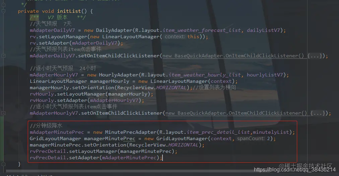Click BaseQuickAdapter.OnItemChildClickListener on hourly adapter line

(242, 113)
